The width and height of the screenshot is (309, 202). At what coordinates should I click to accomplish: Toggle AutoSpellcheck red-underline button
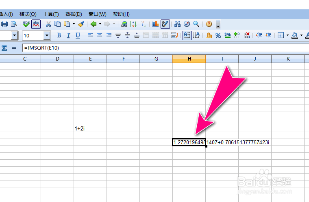pos(36,24)
